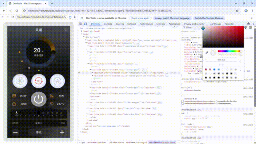Click the styles pane vertical scrollbar
The image size is (256, 144).
tap(255, 68)
